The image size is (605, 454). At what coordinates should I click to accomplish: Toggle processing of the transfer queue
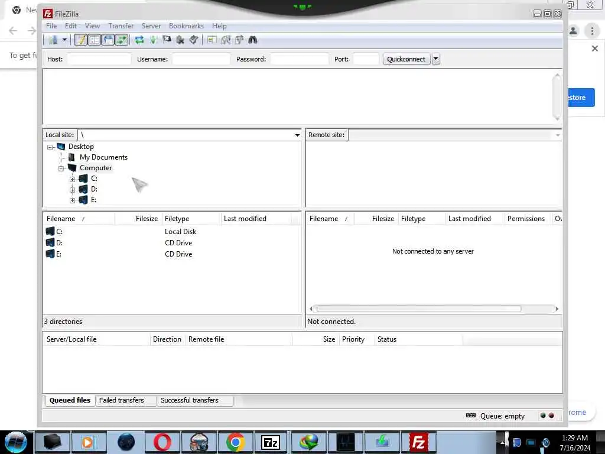(153, 40)
